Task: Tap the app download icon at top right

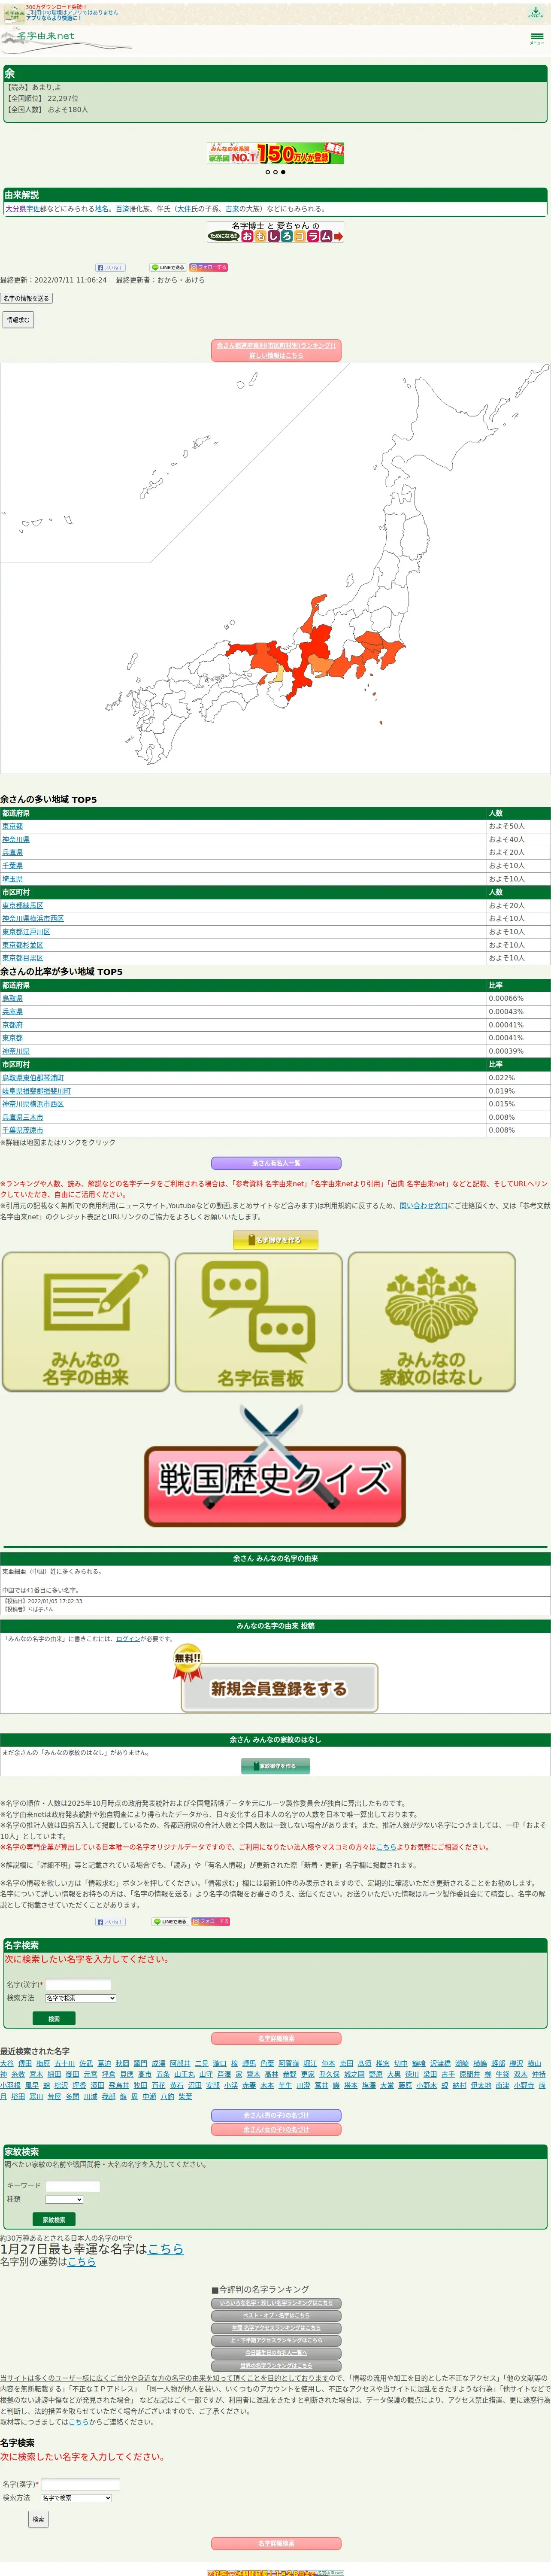Action: (x=536, y=12)
